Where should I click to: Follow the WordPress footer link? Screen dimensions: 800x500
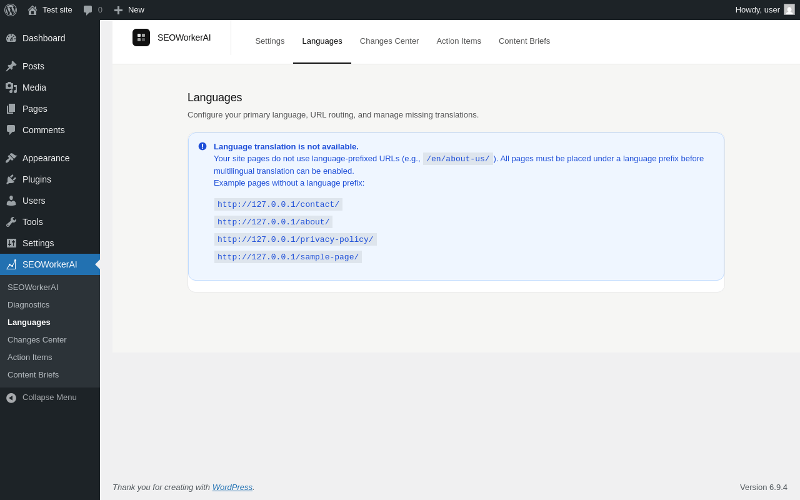(x=232, y=487)
